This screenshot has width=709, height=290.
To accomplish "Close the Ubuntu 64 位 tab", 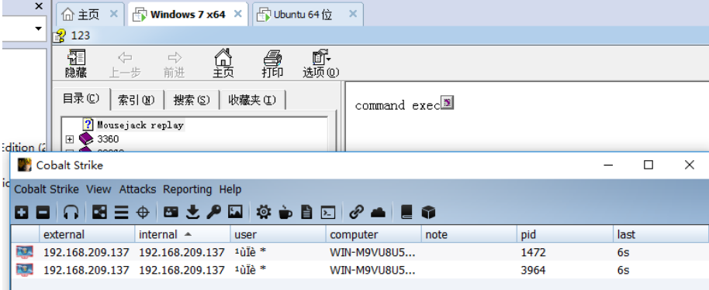I will click(x=353, y=14).
